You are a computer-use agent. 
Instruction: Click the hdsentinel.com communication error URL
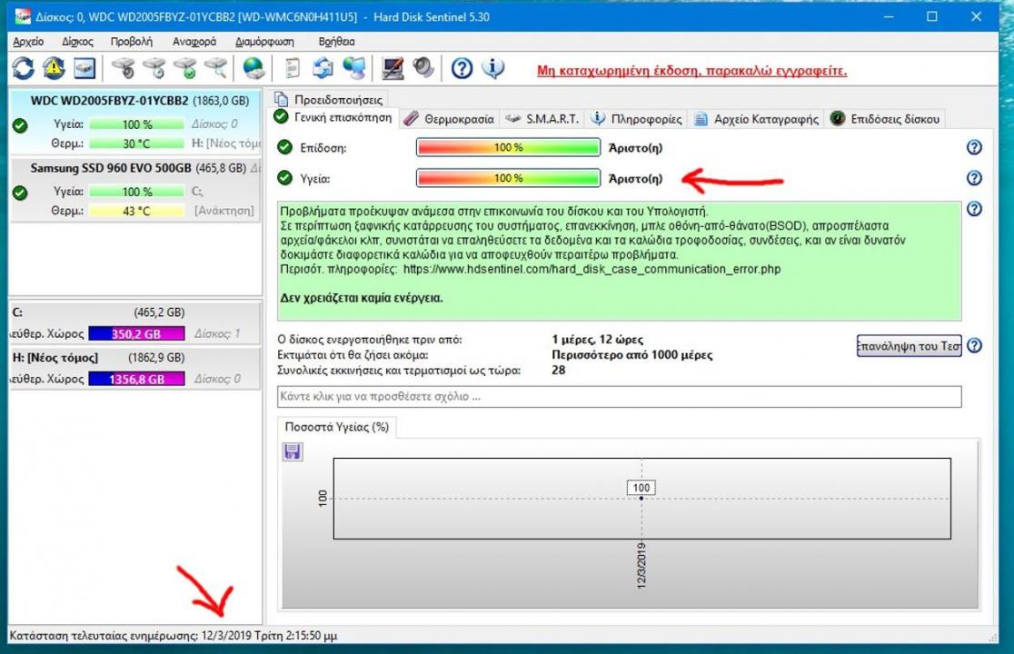click(591, 269)
